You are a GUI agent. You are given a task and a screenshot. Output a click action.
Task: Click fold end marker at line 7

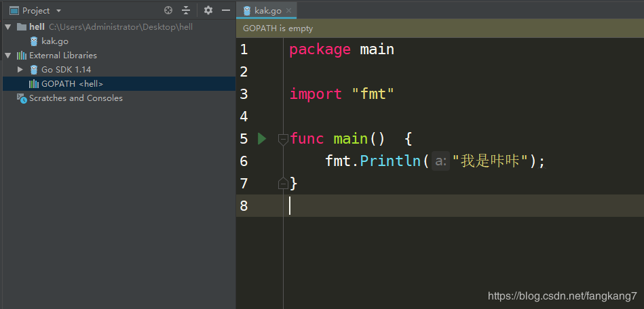[x=283, y=184]
